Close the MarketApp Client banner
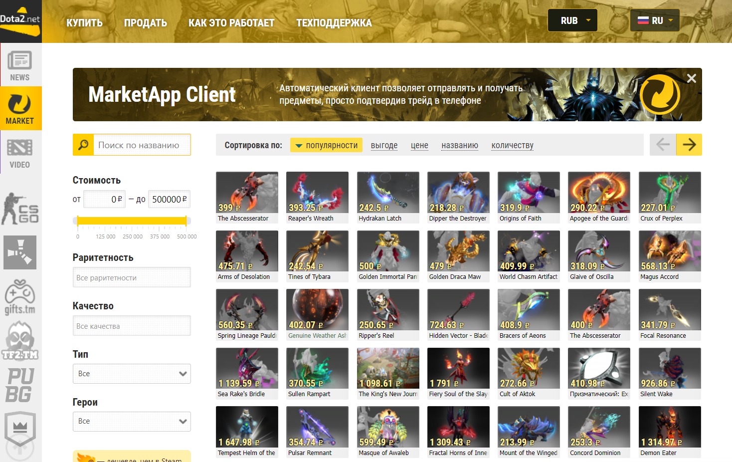The height and width of the screenshot is (462, 732). [691, 78]
